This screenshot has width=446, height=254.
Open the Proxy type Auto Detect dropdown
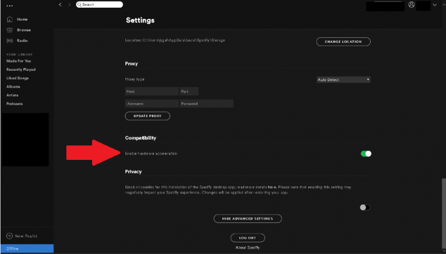343,80
